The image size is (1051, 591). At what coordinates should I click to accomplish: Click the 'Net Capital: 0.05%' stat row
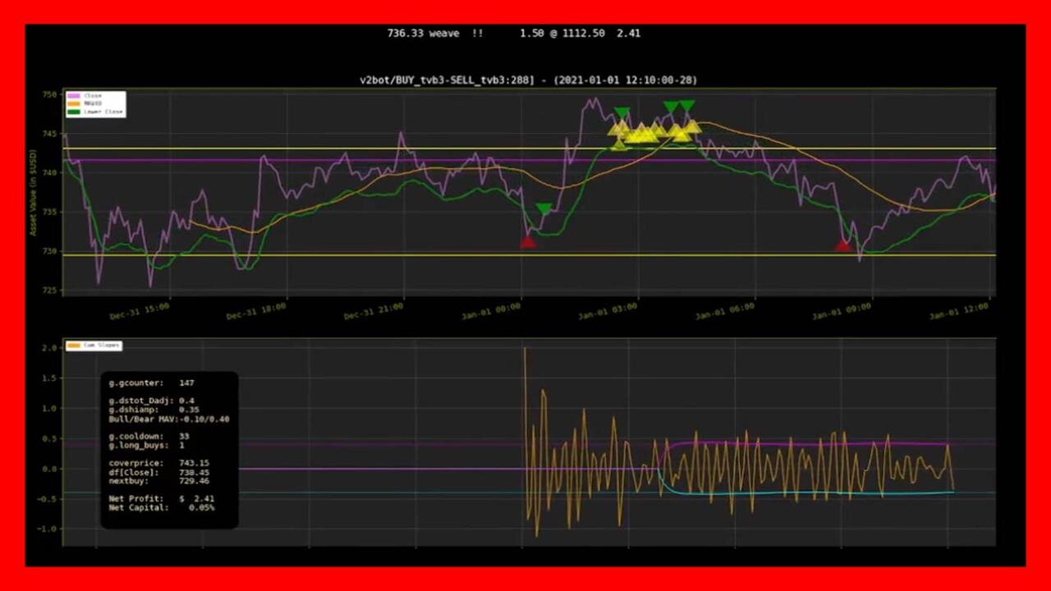pos(162,507)
